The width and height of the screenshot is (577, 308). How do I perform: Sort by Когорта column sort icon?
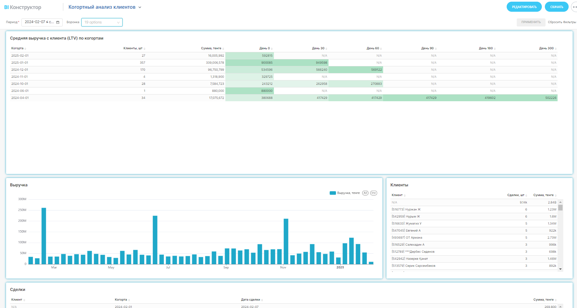(25, 49)
